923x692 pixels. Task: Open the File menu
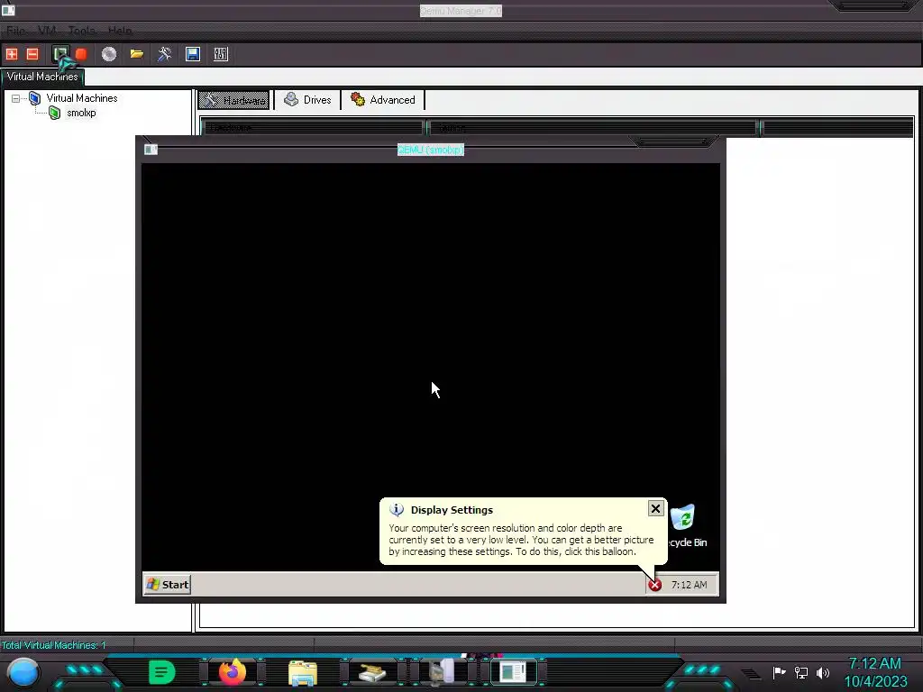pyautogui.click(x=16, y=31)
